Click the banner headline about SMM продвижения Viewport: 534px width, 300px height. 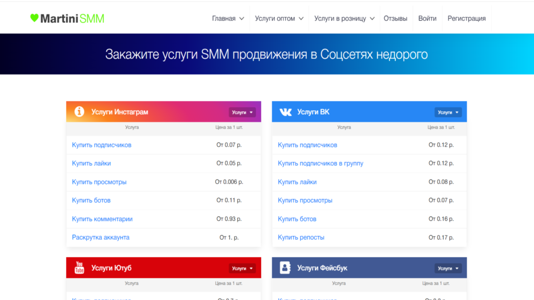[x=266, y=54]
